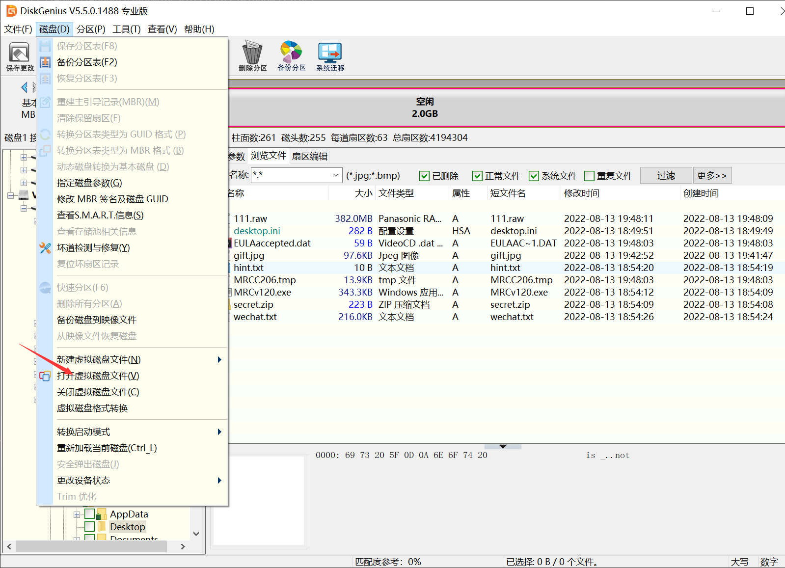The width and height of the screenshot is (785, 568).
Task: Toggle the 已删除 checkbox
Action: (x=425, y=176)
